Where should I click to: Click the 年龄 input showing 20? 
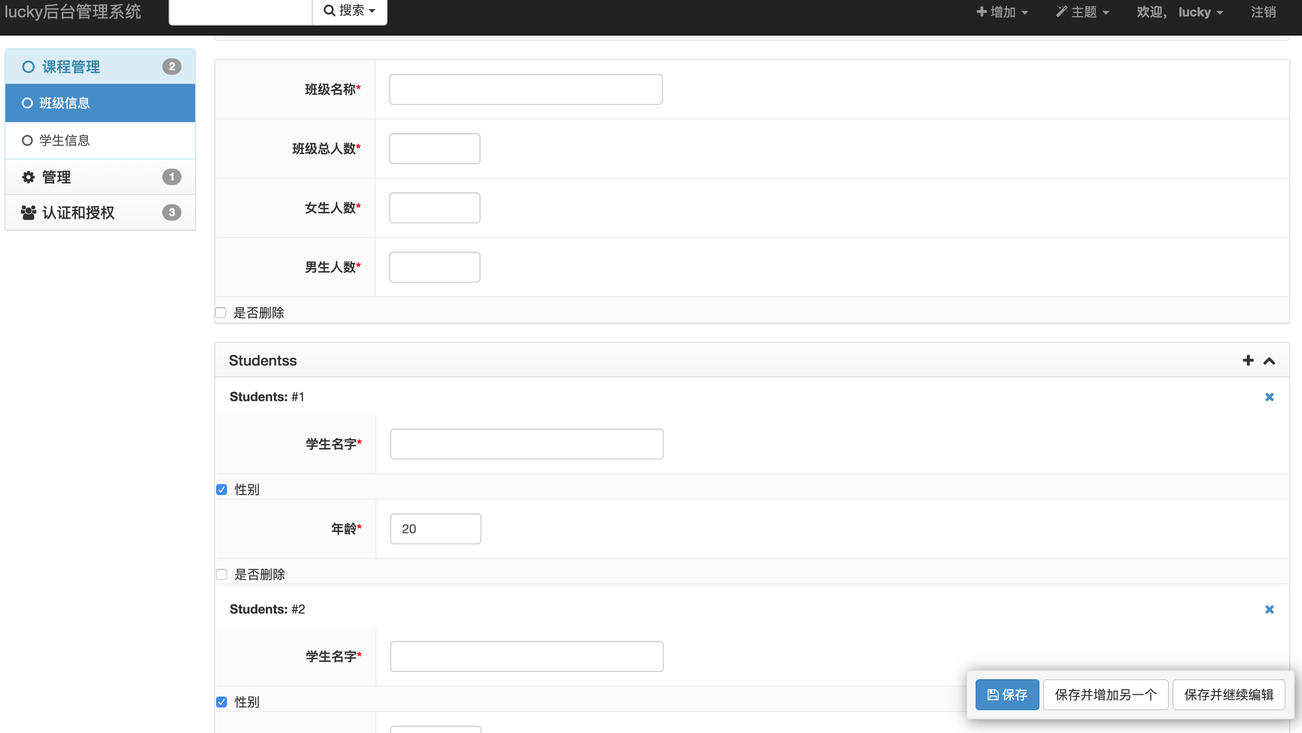(435, 528)
